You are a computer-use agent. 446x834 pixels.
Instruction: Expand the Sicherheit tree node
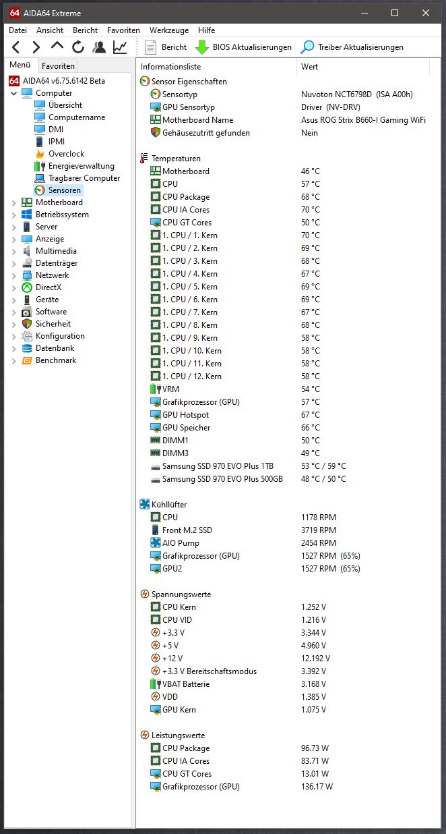(15, 324)
